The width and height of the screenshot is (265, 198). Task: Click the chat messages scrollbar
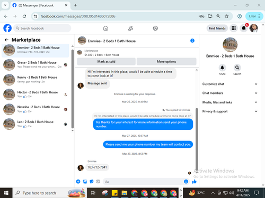[x=197, y=139]
